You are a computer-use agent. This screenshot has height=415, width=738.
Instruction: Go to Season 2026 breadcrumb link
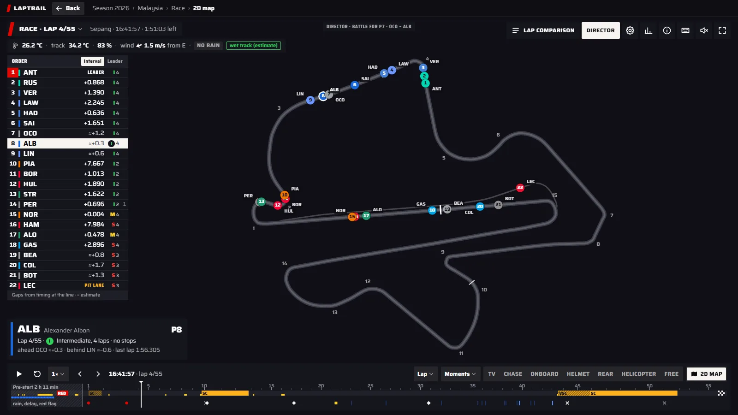point(111,8)
